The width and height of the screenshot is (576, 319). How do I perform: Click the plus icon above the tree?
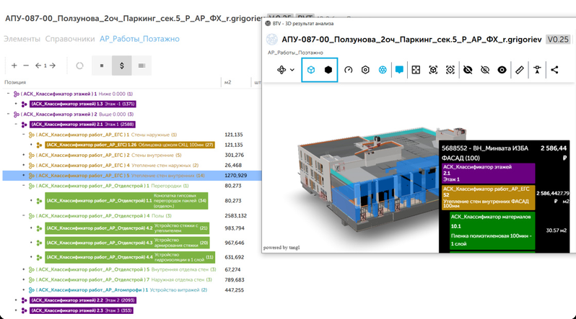14,66
